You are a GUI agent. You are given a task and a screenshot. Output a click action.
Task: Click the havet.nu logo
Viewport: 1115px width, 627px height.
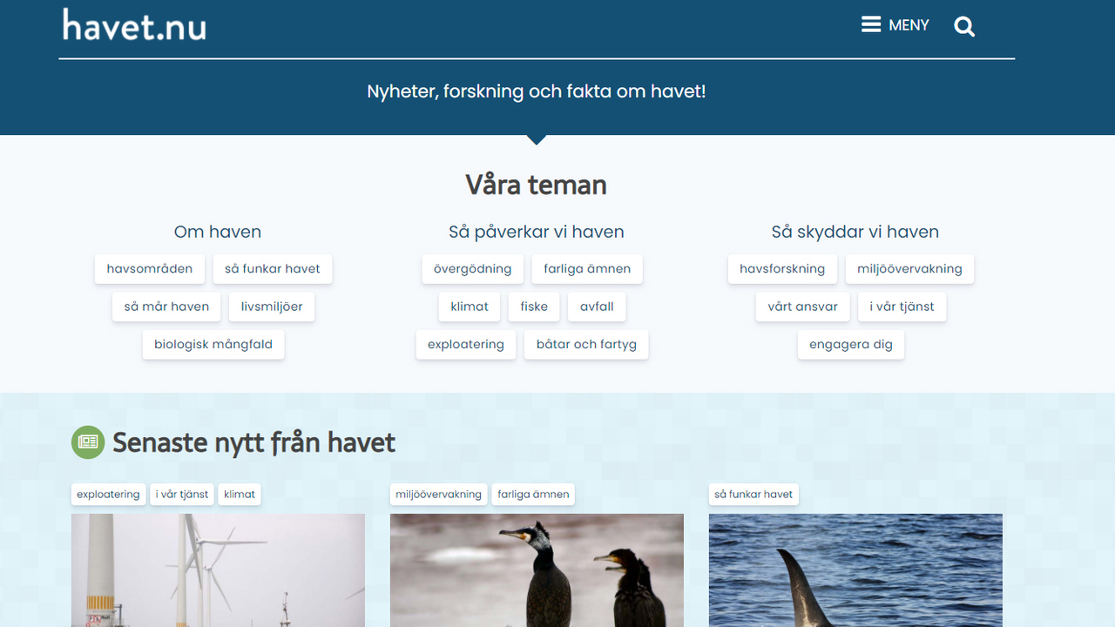tap(133, 26)
